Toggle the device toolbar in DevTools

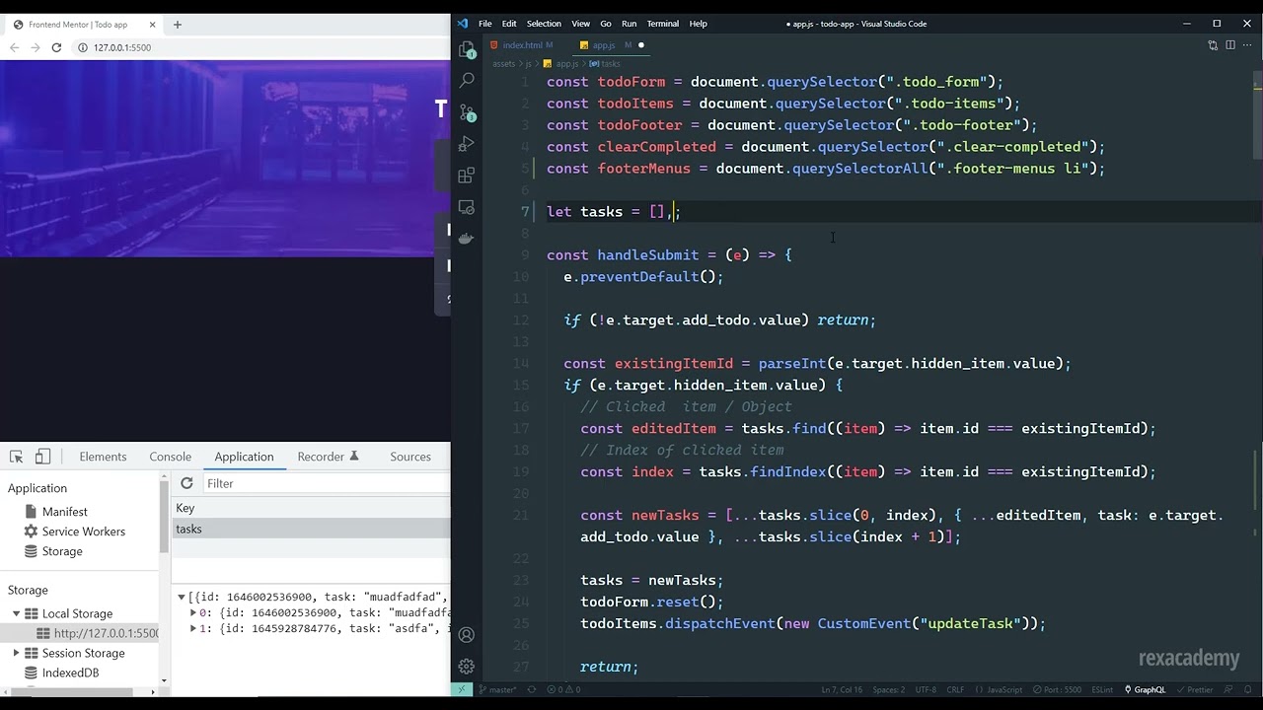point(42,457)
